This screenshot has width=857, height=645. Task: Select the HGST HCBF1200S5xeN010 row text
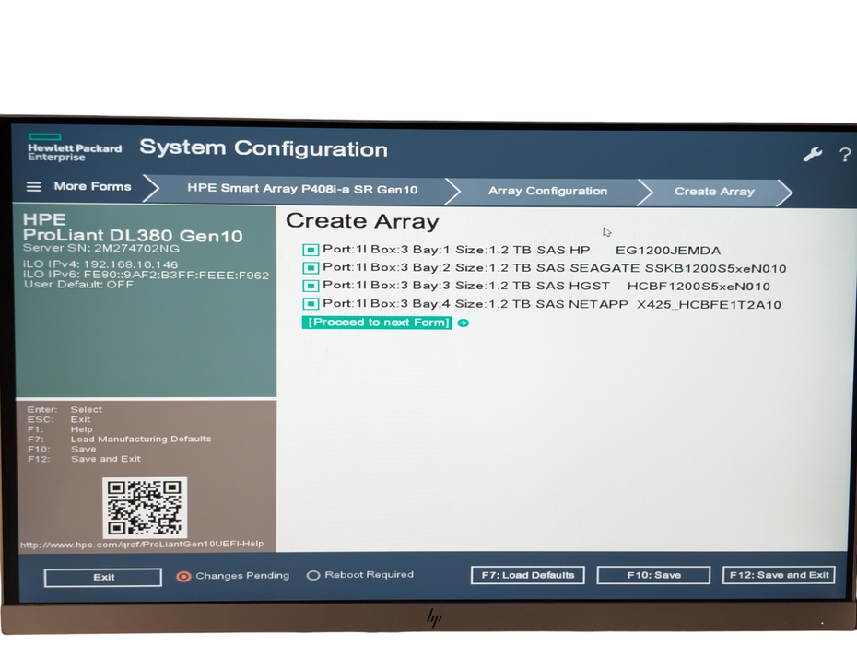point(546,286)
